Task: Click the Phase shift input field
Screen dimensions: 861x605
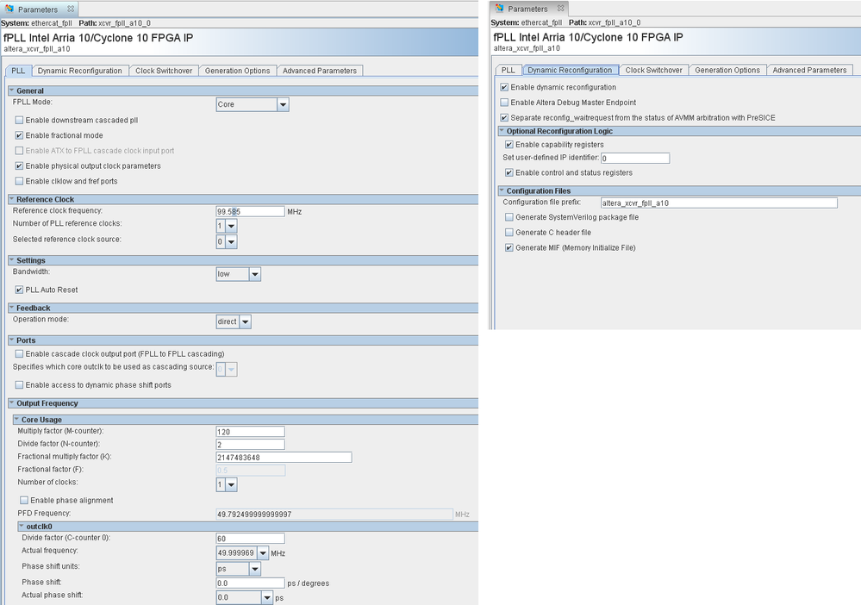Action: (x=251, y=583)
